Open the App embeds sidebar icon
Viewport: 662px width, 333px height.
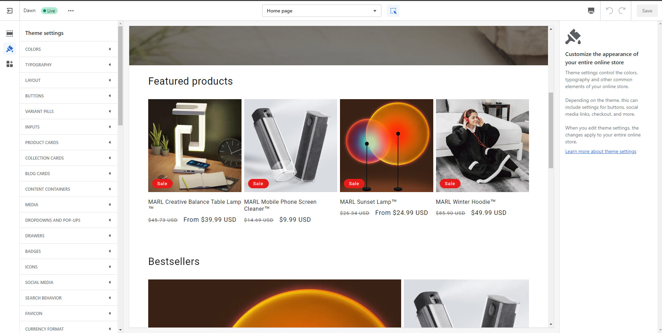click(x=10, y=64)
